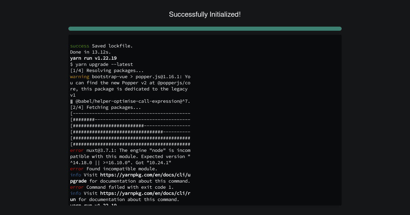410x215 pixels.
Task: Select the 'success Saved lockfile.' line
Action: (101, 46)
